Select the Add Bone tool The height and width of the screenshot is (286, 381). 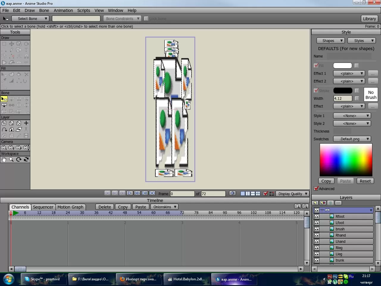click(4, 105)
